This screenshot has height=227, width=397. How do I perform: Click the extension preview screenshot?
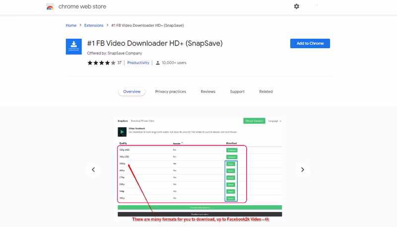198,170
